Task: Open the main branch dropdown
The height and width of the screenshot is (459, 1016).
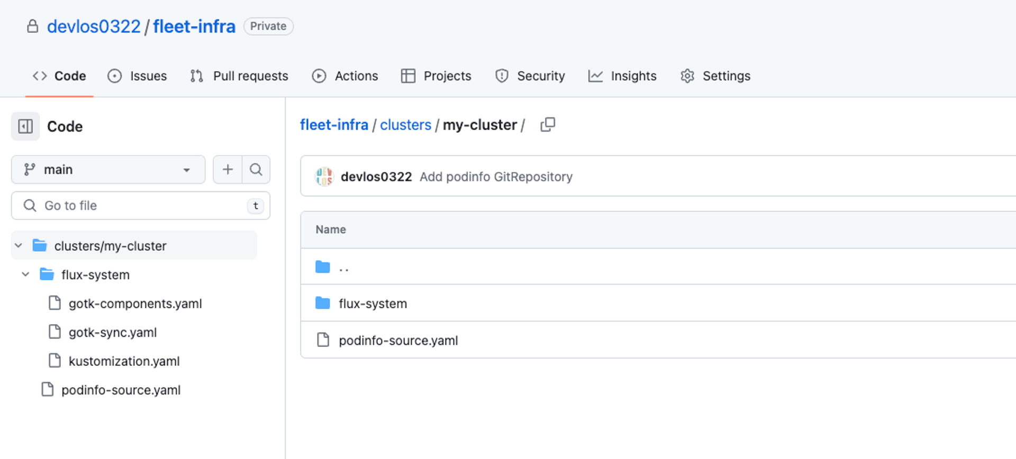Action: (x=108, y=169)
